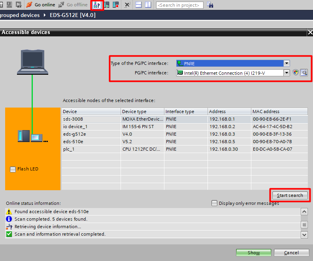Click the Intel(R) Ethernet Connection combo box
313x261 pixels.
tap(233, 73)
